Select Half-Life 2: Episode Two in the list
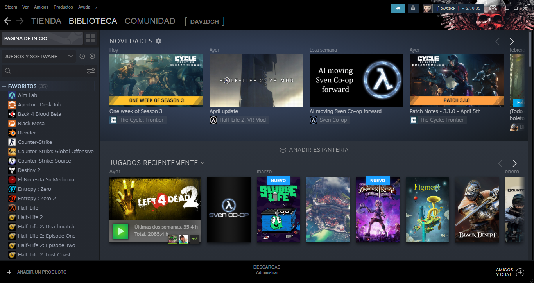 click(47, 245)
